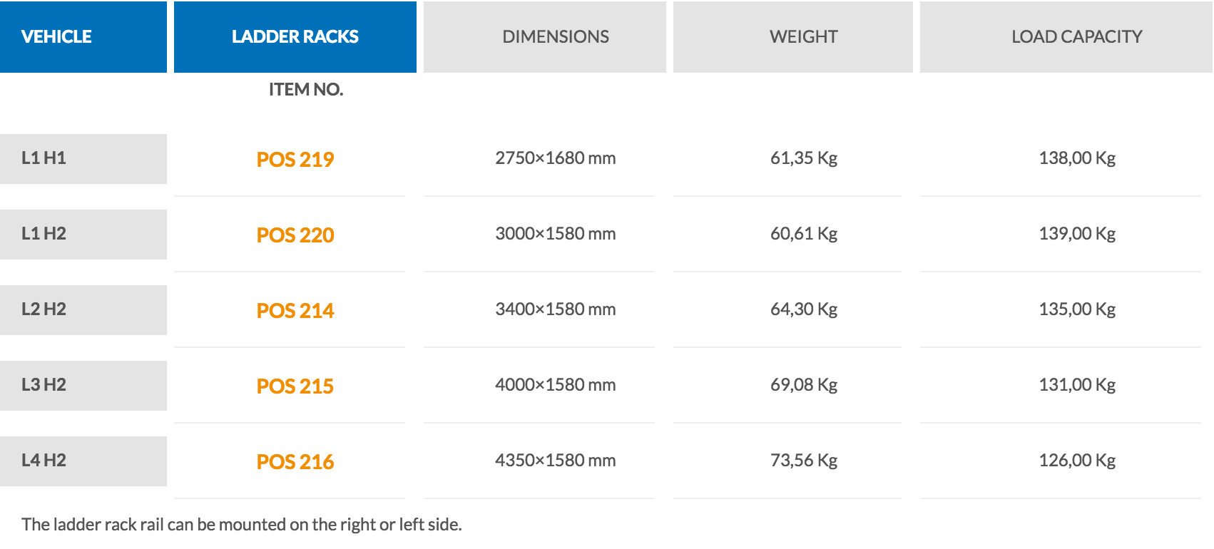Click the 73,56 Kg weight value
1214x549 pixels.
click(804, 461)
